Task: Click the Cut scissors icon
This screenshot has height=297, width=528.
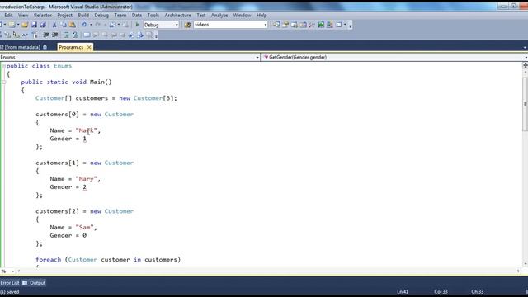Action: (54, 25)
